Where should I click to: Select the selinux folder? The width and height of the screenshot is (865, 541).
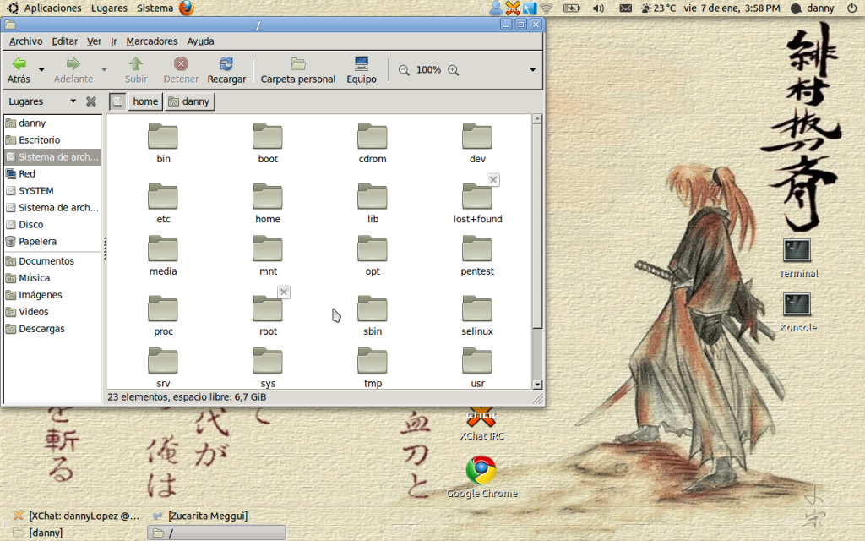(x=477, y=316)
